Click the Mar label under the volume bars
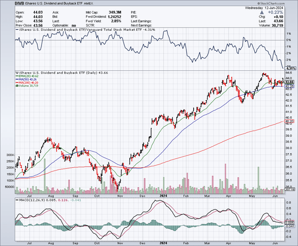Image resolution: width=298 pixels, height=246 pixels. 207,196
